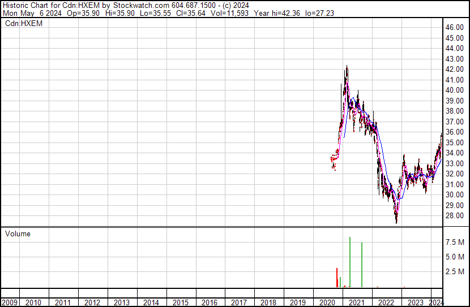Click the tallest green volume bar
Image resolution: width=470 pixels, height=307 pixels.
351,263
